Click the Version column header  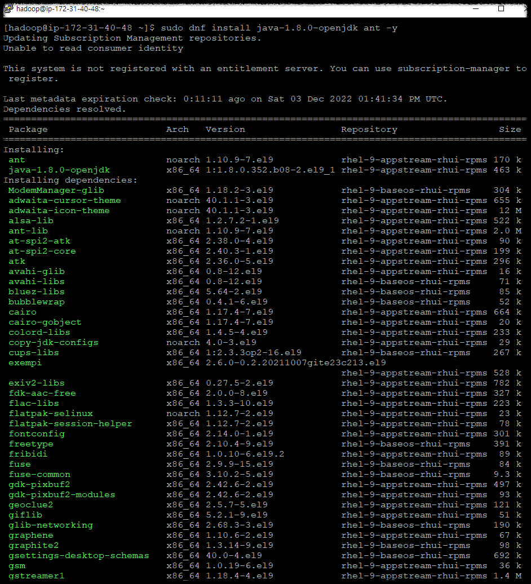(x=225, y=129)
